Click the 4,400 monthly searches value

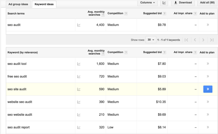(100, 25)
